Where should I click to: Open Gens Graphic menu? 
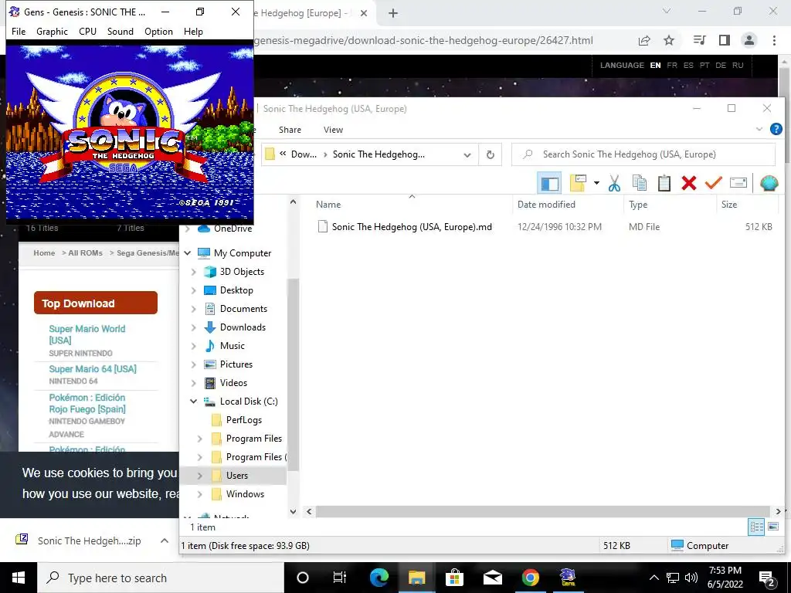point(52,31)
